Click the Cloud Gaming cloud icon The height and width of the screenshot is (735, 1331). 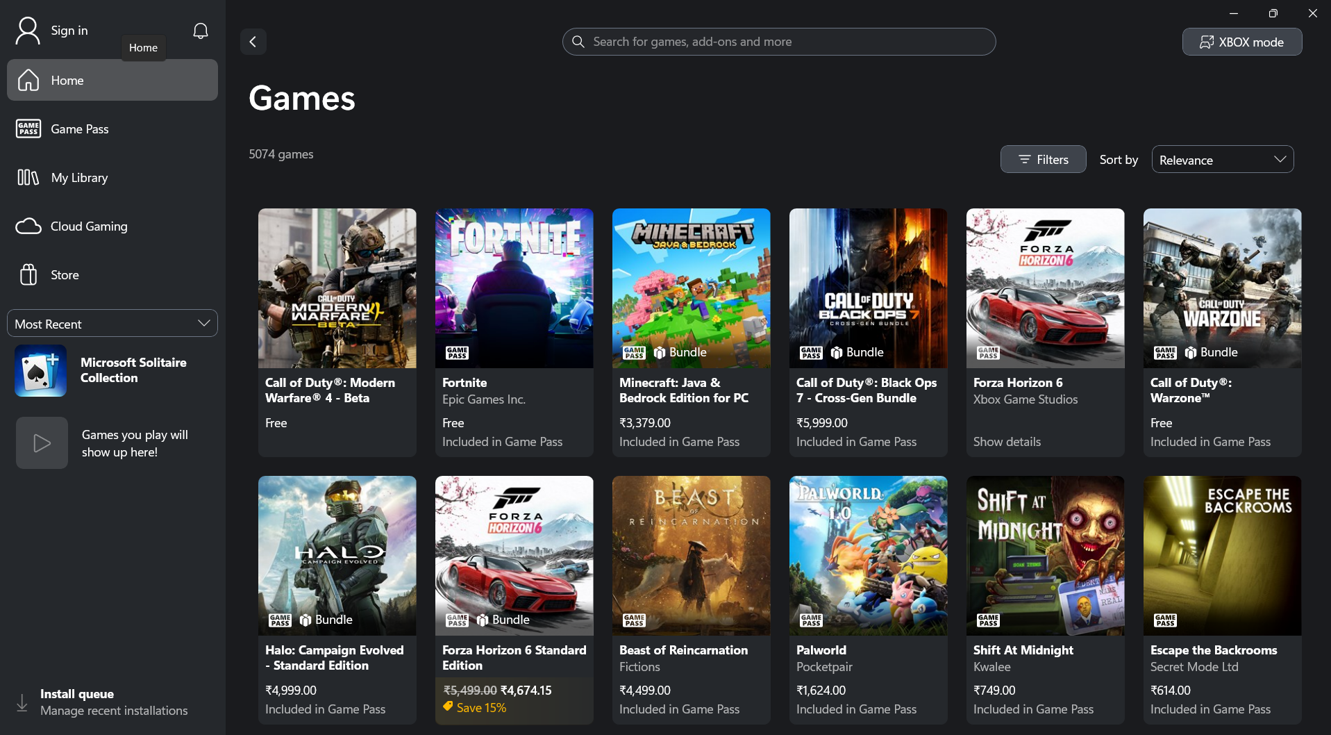tap(28, 226)
